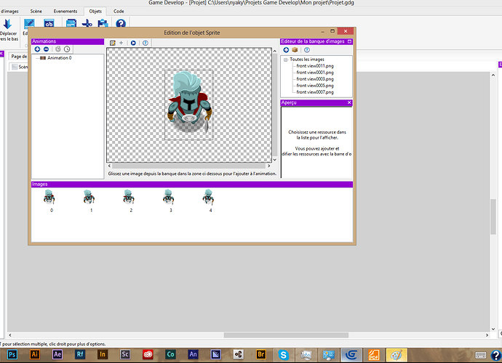The height and width of the screenshot is (363, 502).
Task: Click the main window horizontal scrollbar thumb
Action: [286, 335]
